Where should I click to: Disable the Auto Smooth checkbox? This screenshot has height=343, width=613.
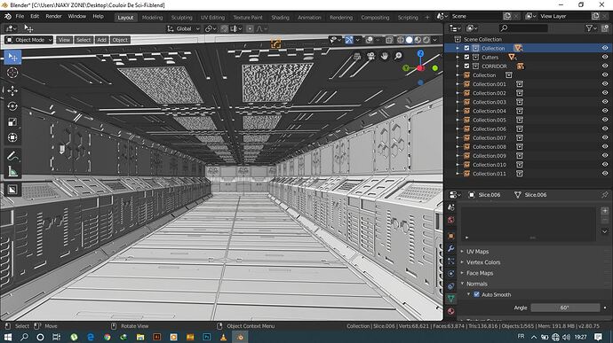pos(476,294)
